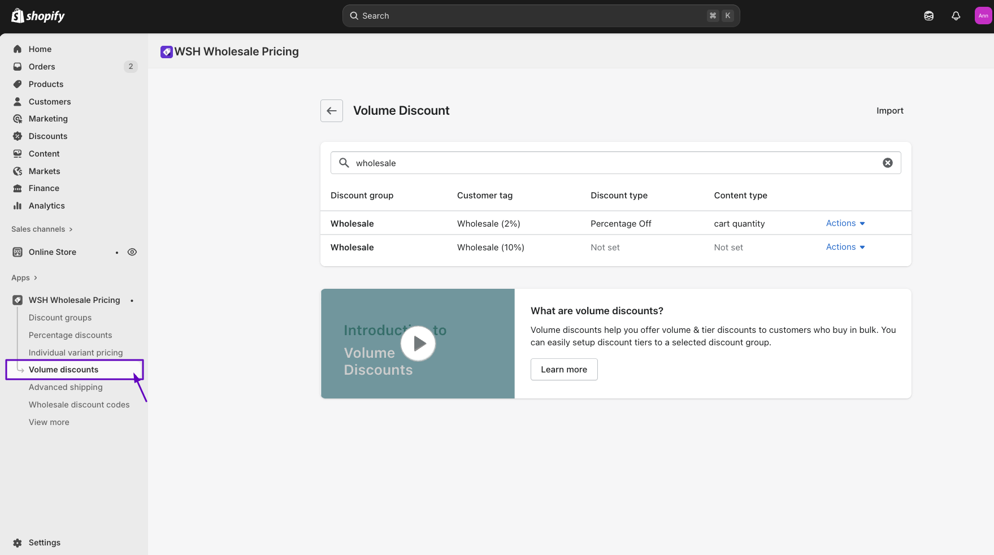The image size is (994, 555).
Task: Open the Ann account avatar menu
Action: 983,16
